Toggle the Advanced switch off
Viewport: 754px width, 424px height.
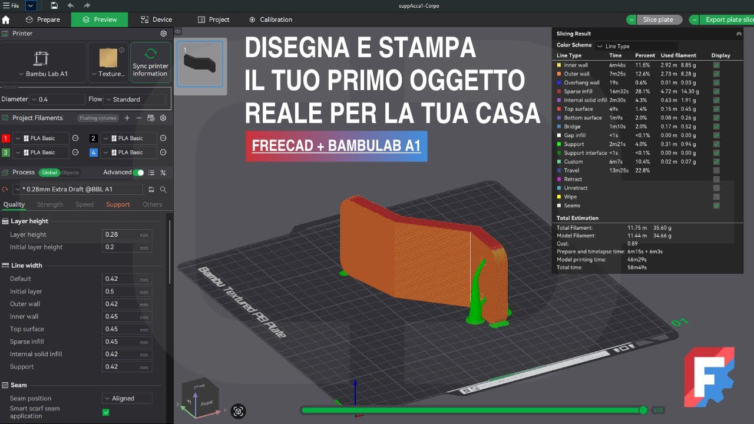click(138, 173)
